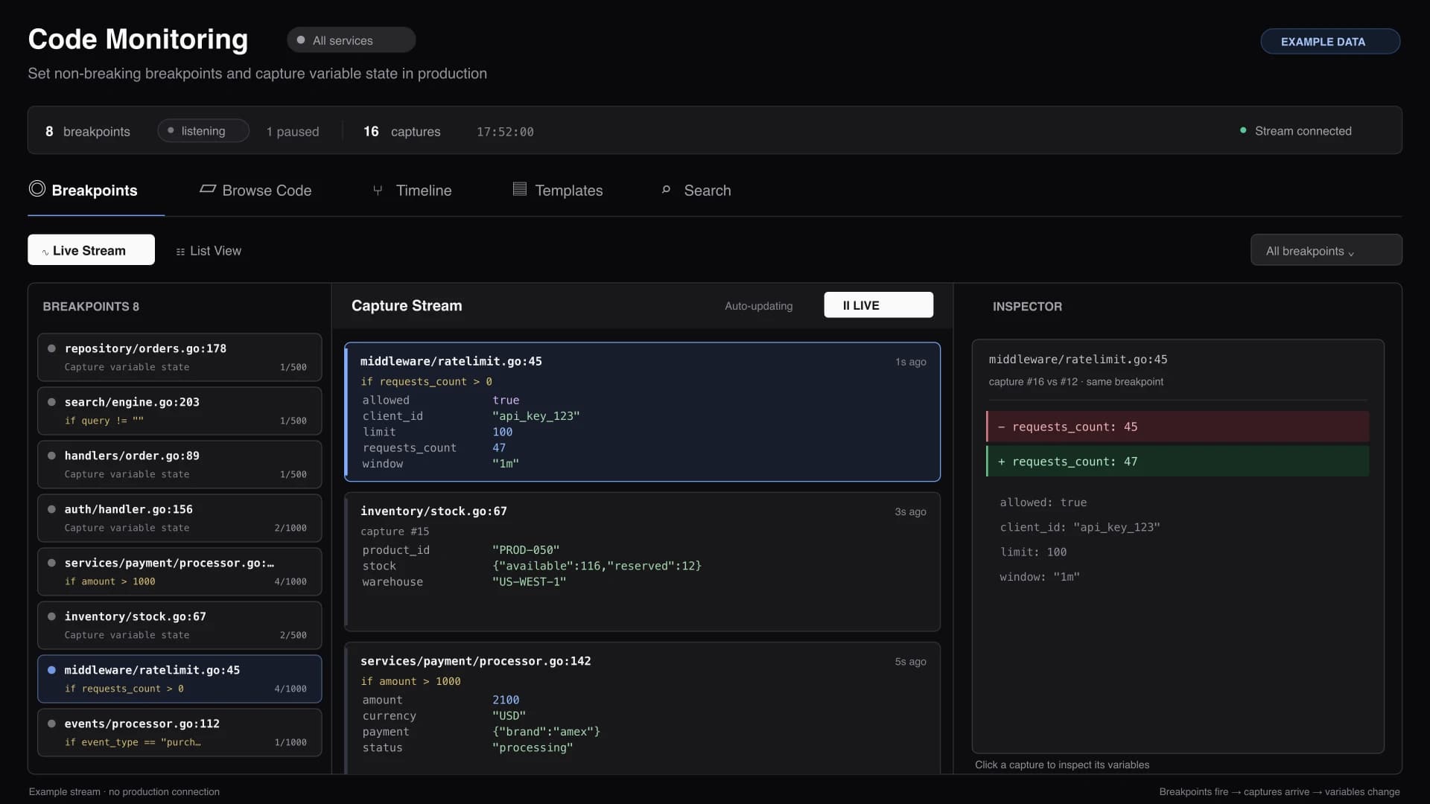
Task: Click the Templates list icon
Action: point(520,189)
